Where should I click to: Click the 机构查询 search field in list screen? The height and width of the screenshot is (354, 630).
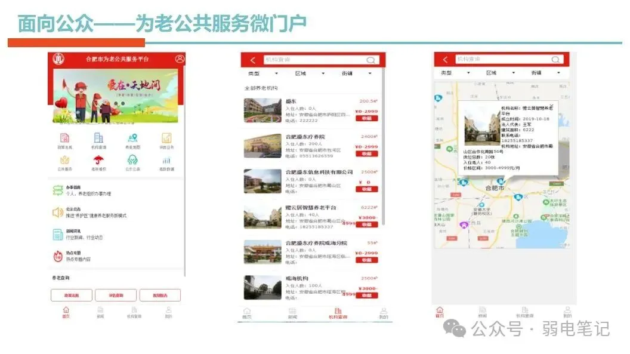point(320,60)
